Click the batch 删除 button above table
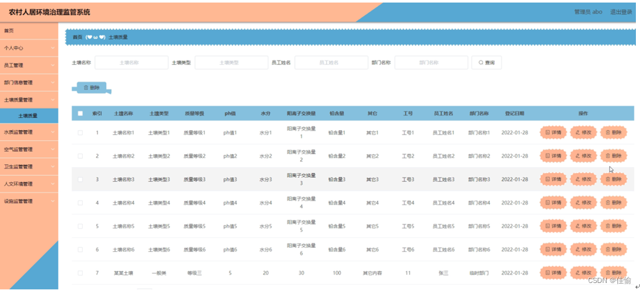Screen dimensions: 641x290 (x=92, y=87)
